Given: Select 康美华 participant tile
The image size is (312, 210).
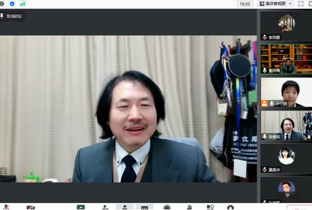Looking at the screenshot, I should (286, 159).
